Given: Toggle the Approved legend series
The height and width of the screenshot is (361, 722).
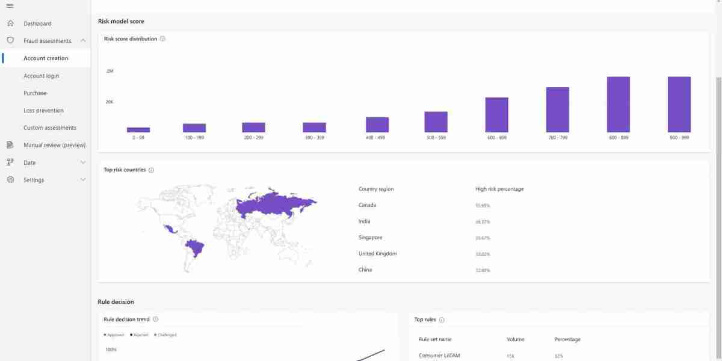Looking at the screenshot, I should click(114, 335).
